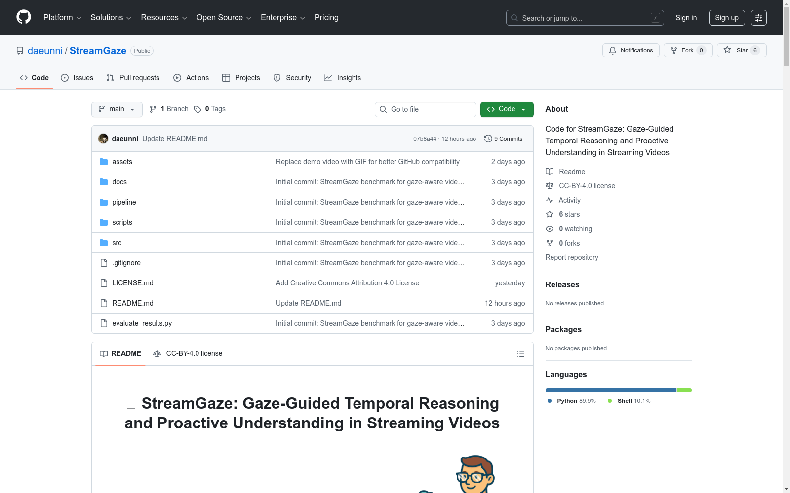Open the main branch selector dropdown

[x=117, y=109]
